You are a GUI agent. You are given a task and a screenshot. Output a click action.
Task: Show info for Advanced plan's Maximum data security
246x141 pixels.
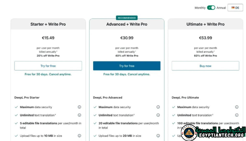[158, 107]
